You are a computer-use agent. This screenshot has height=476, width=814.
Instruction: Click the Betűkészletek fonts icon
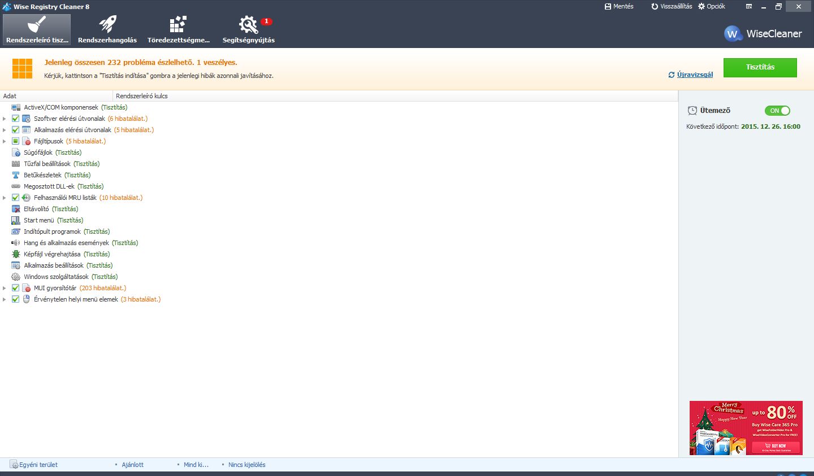click(x=16, y=175)
